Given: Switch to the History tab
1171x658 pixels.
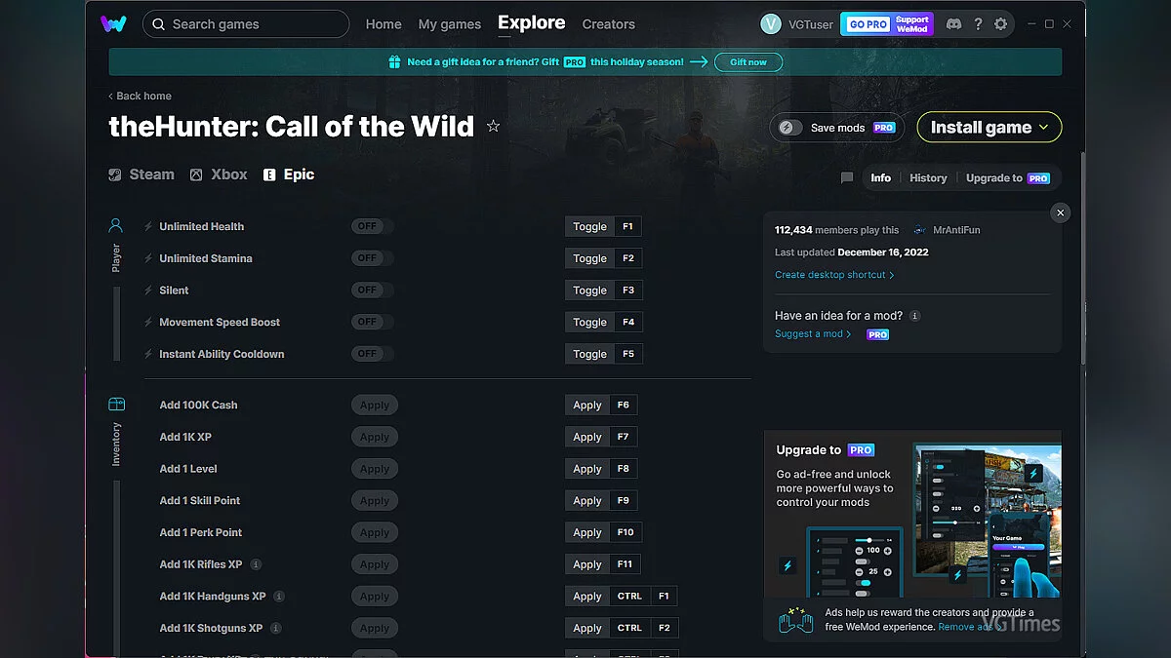Looking at the screenshot, I should click(x=928, y=178).
